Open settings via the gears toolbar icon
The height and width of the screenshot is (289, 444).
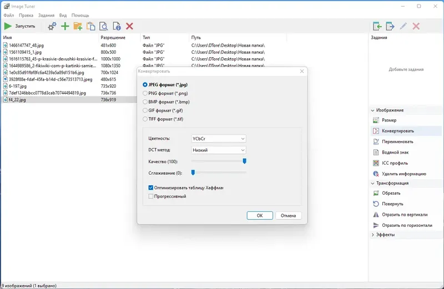click(52, 26)
